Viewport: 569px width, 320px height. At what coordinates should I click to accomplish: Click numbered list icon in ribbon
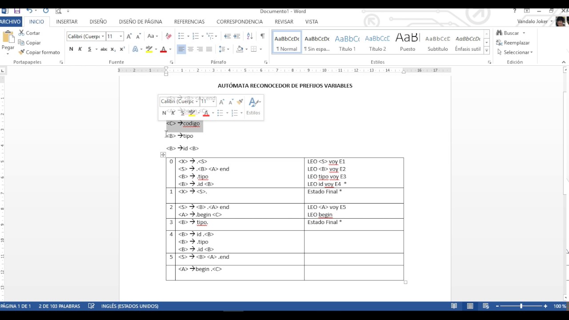point(196,36)
